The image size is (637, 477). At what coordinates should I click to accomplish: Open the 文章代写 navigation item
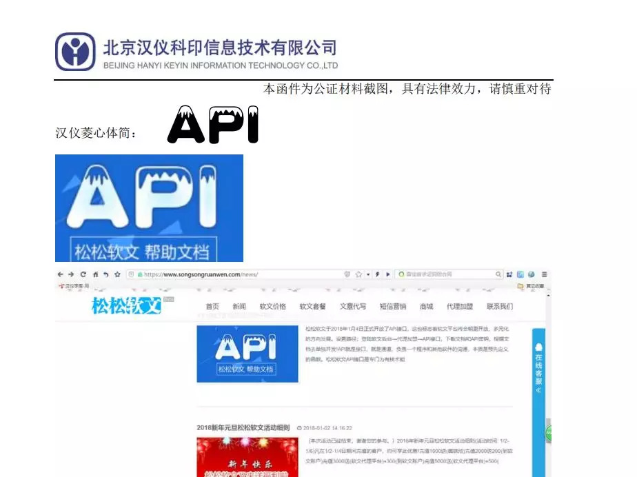[x=353, y=306]
